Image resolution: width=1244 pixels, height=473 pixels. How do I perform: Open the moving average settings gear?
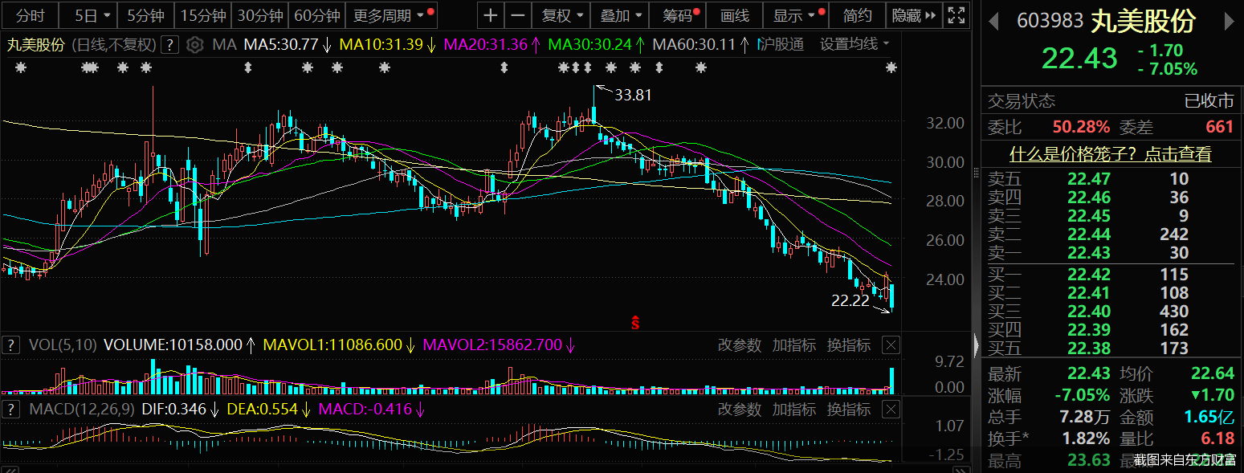click(194, 45)
